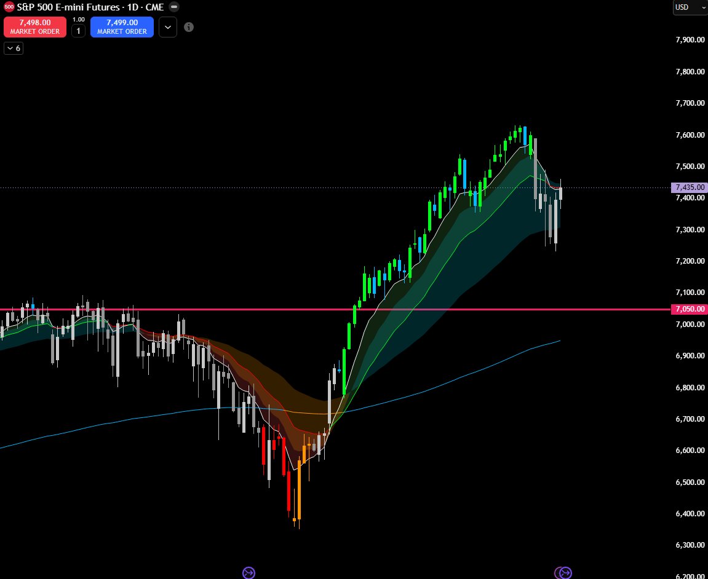Click the 7,500.00 price scale label

click(690, 166)
